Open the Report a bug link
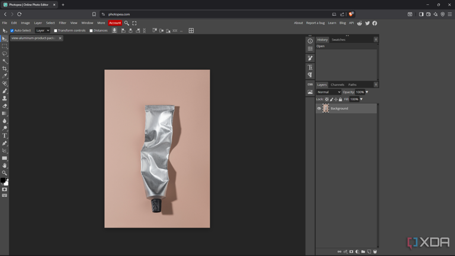Image resolution: width=455 pixels, height=256 pixels. click(315, 23)
